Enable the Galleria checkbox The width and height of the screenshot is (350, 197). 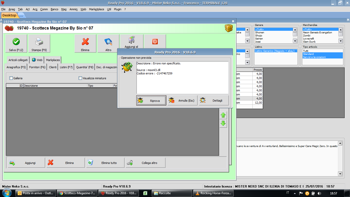click(11, 78)
